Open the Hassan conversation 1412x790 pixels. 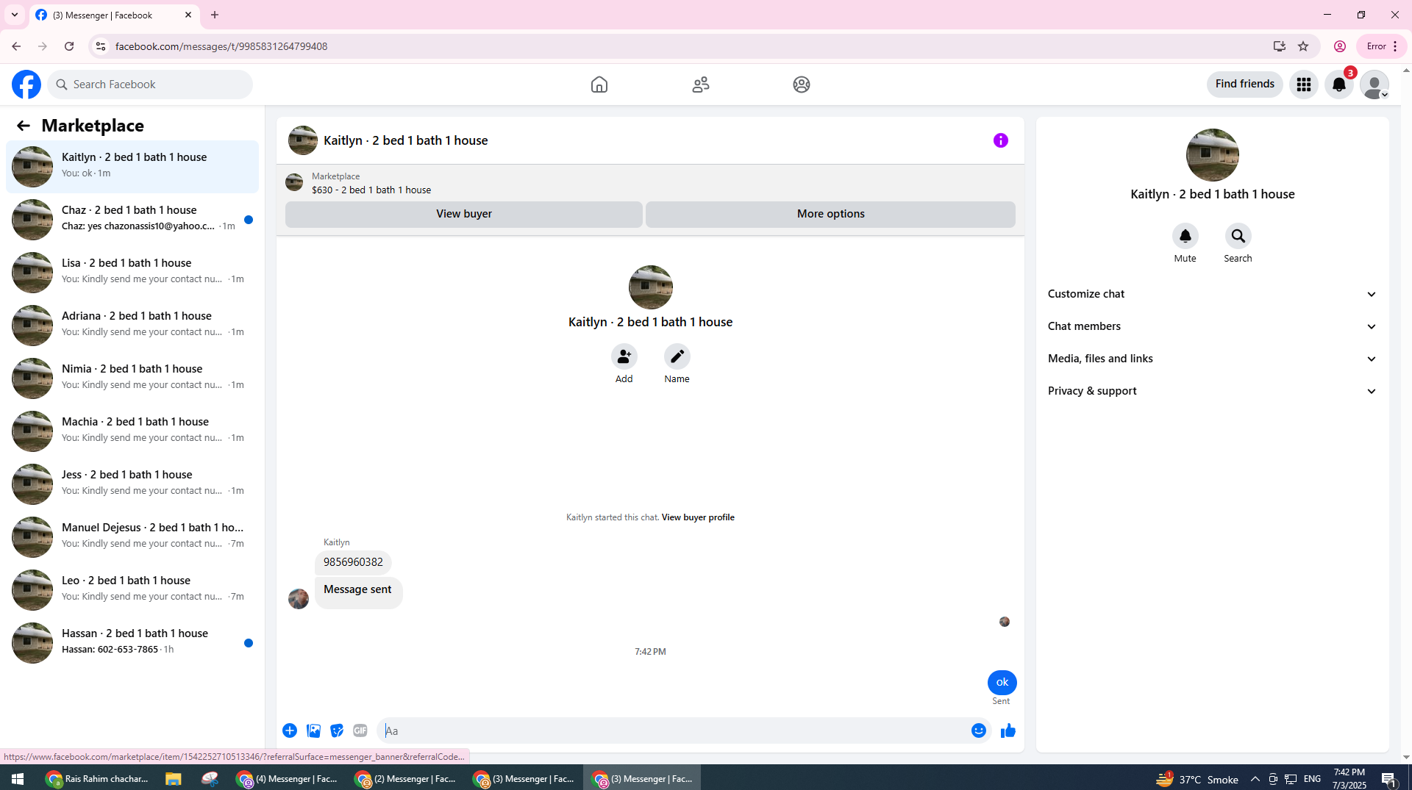point(132,642)
